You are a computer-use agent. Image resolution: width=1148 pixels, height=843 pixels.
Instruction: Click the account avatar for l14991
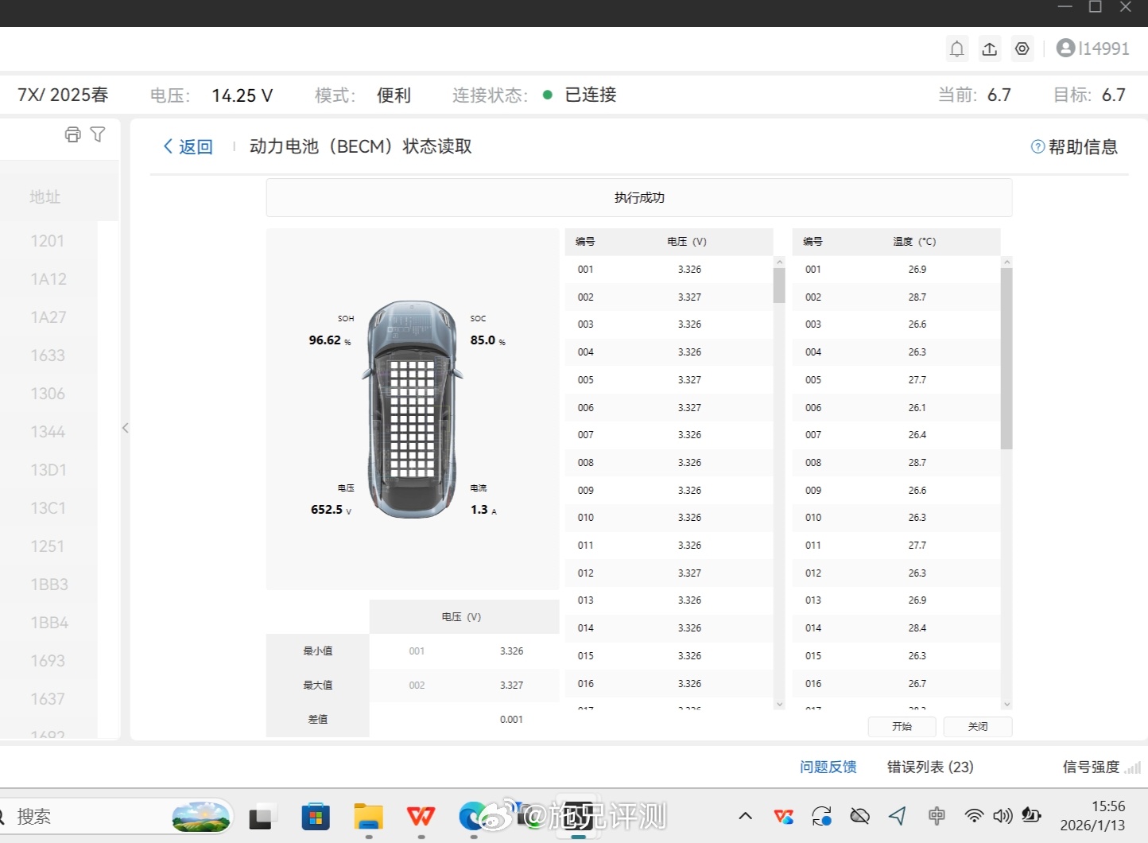pos(1065,48)
